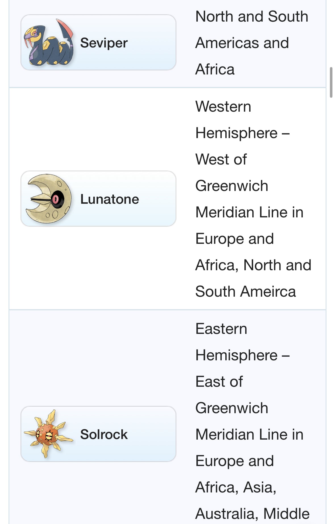Click the "North and South" text for Seviper
Viewport: 335px width, 524px height.
pos(252,16)
